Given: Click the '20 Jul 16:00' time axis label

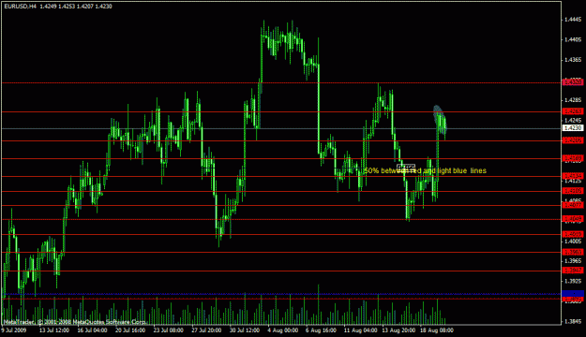Looking at the screenshot, I should point(130,330).
